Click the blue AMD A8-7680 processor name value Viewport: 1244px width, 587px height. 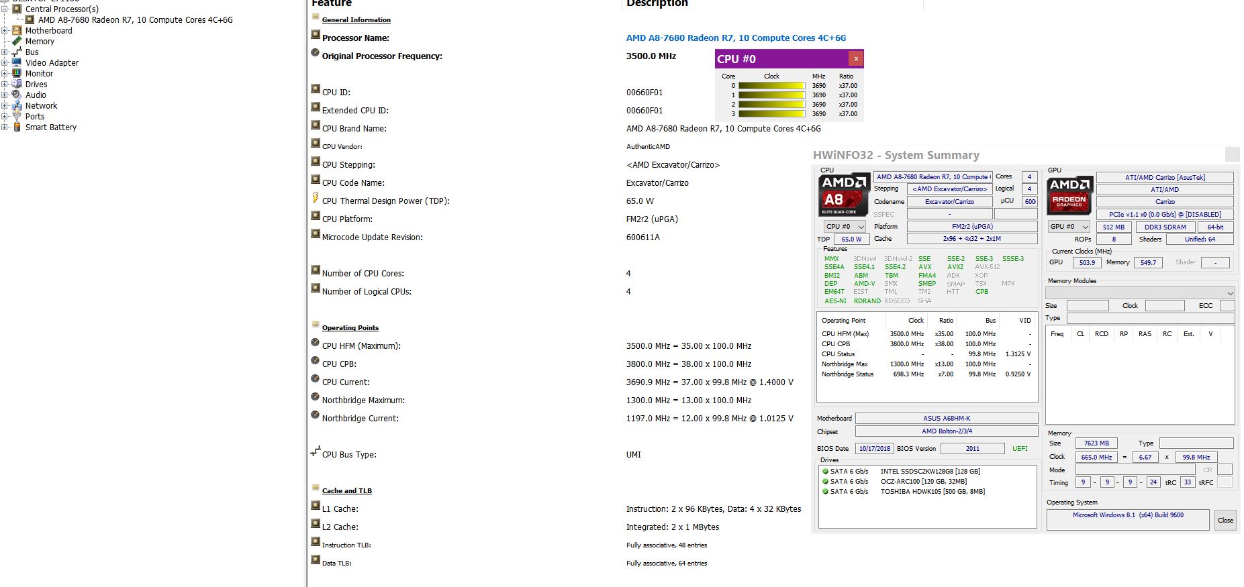[736, 38]
